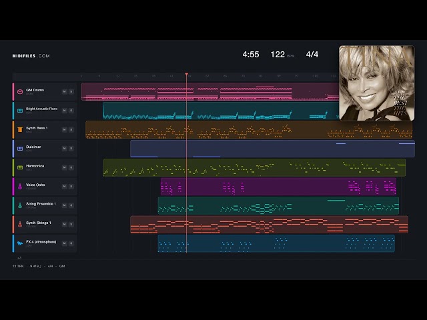Viewport: 427px width, 320px height.
Task: Select the Voice Oohs track name
Action: tap(35, 185)
